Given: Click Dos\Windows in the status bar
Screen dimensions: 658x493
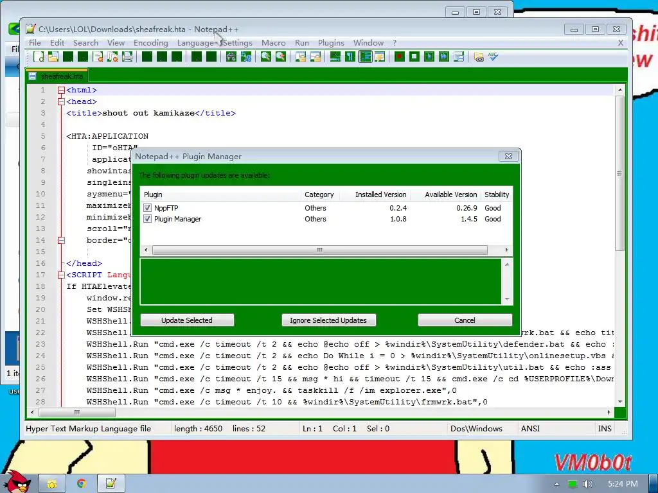Looking at the screenshot, I should click(476, 428).
